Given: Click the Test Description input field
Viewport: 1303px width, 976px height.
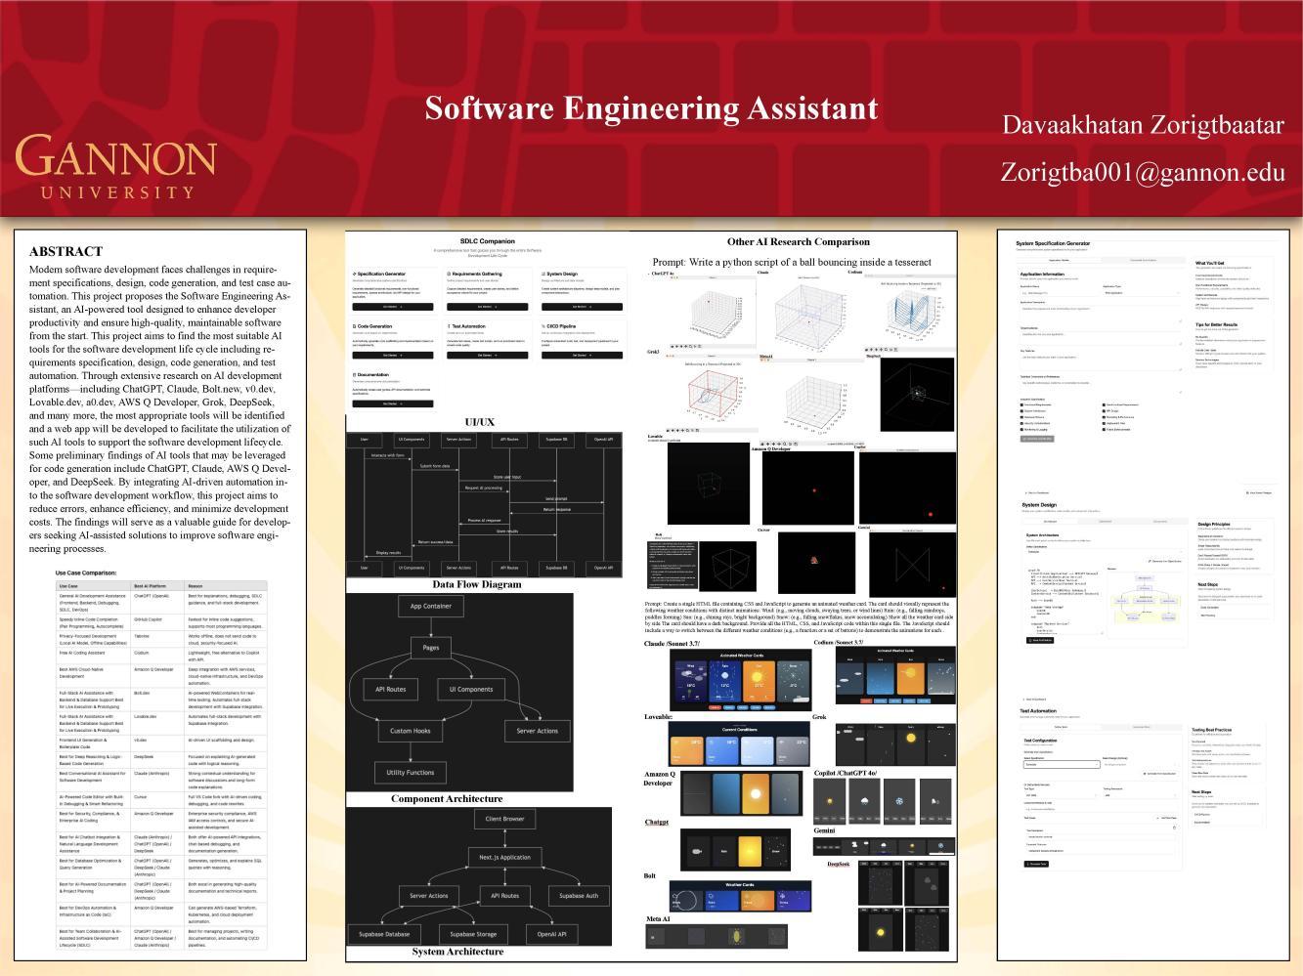Looking at the screenshot, I should 1101,837.
